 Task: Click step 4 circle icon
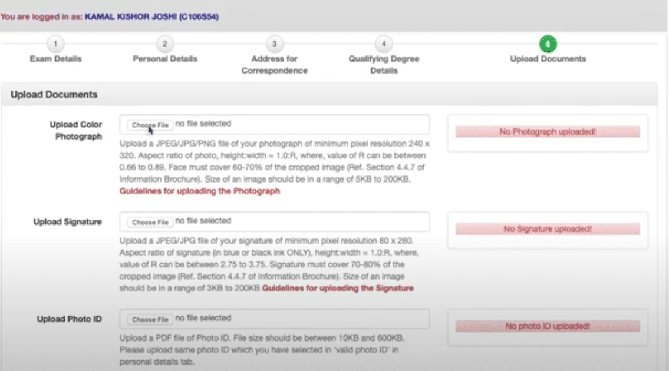pos(384,44)
